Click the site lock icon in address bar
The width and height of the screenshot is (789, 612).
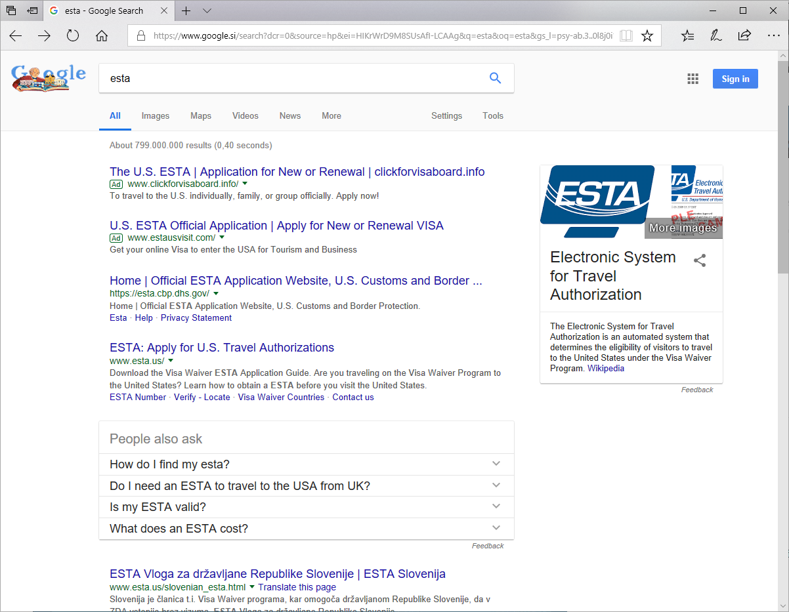(140, 36)
